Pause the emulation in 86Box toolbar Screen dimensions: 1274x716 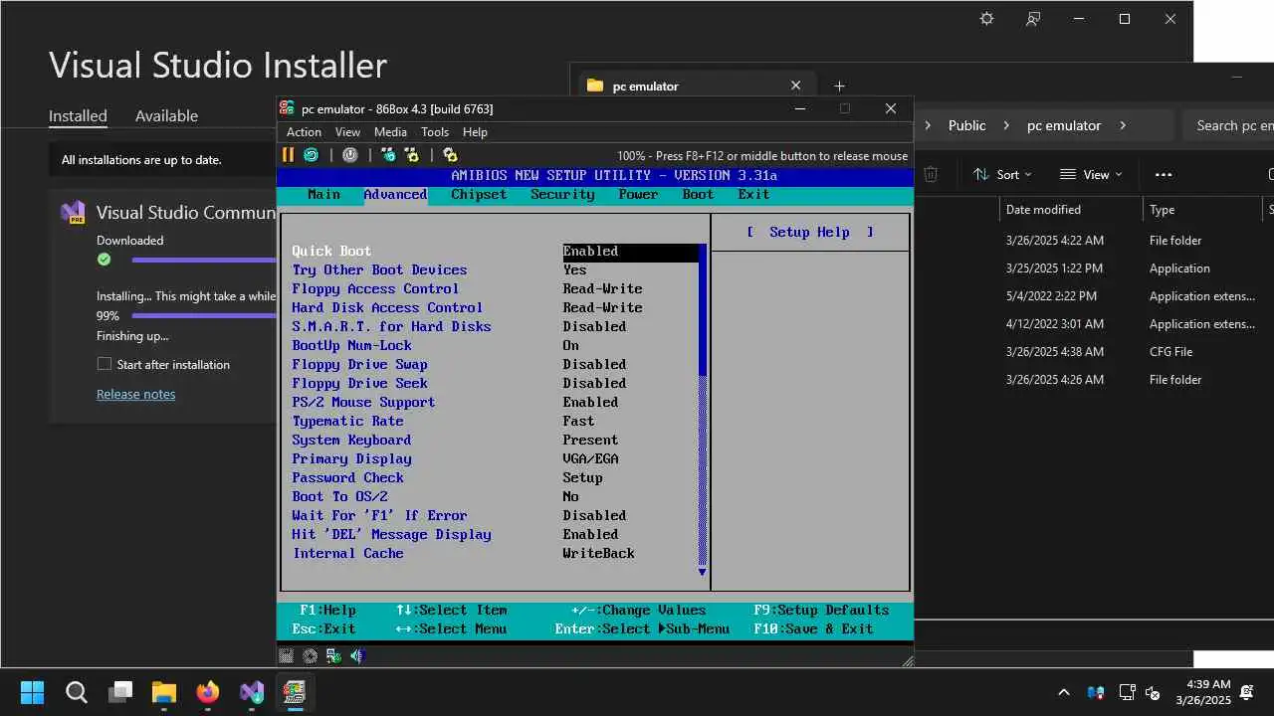(288, 155)
